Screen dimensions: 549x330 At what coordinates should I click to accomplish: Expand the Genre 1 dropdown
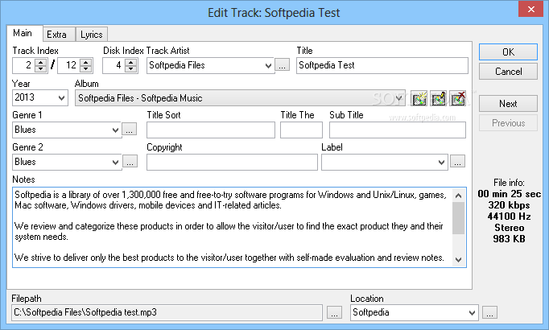(115, 130)
